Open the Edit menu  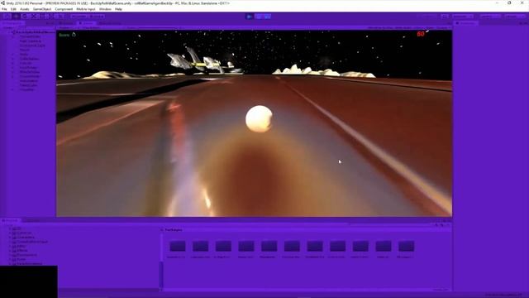[13, 9]
